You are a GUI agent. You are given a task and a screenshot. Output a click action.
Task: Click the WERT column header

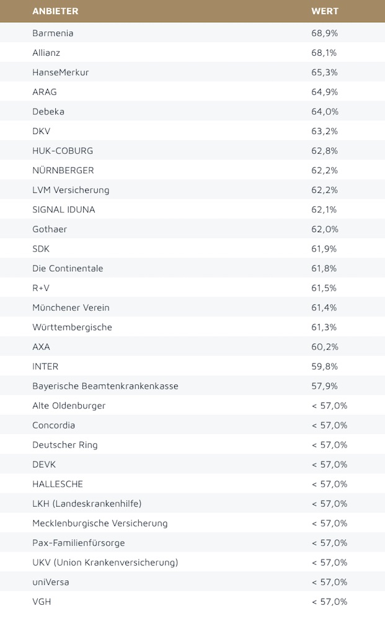(x=324, y=11)
